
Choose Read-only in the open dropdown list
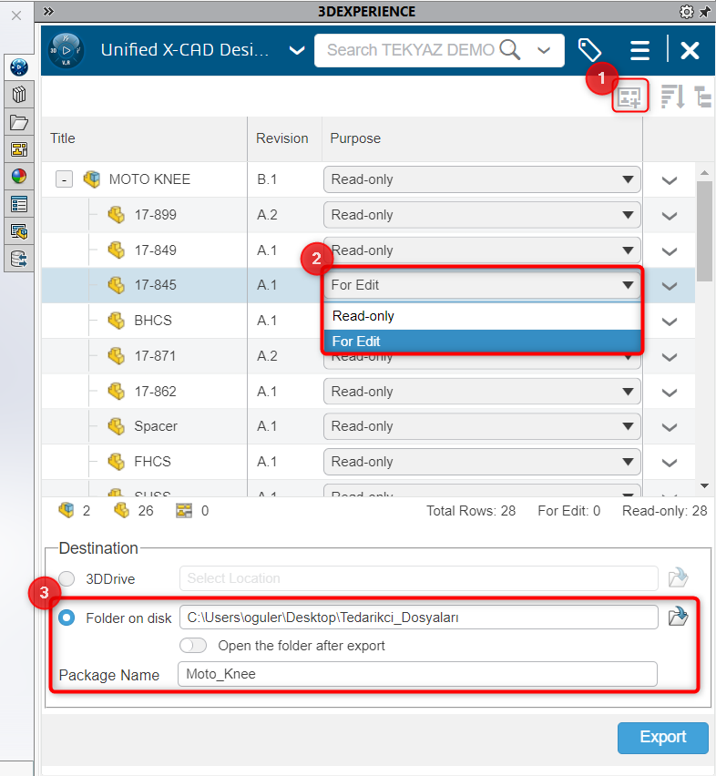pyautogui.click(x=482, y=316)
